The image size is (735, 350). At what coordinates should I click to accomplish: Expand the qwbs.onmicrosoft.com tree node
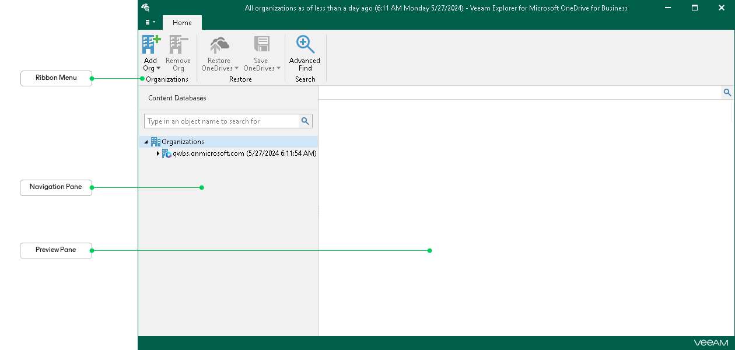point(158,153)
